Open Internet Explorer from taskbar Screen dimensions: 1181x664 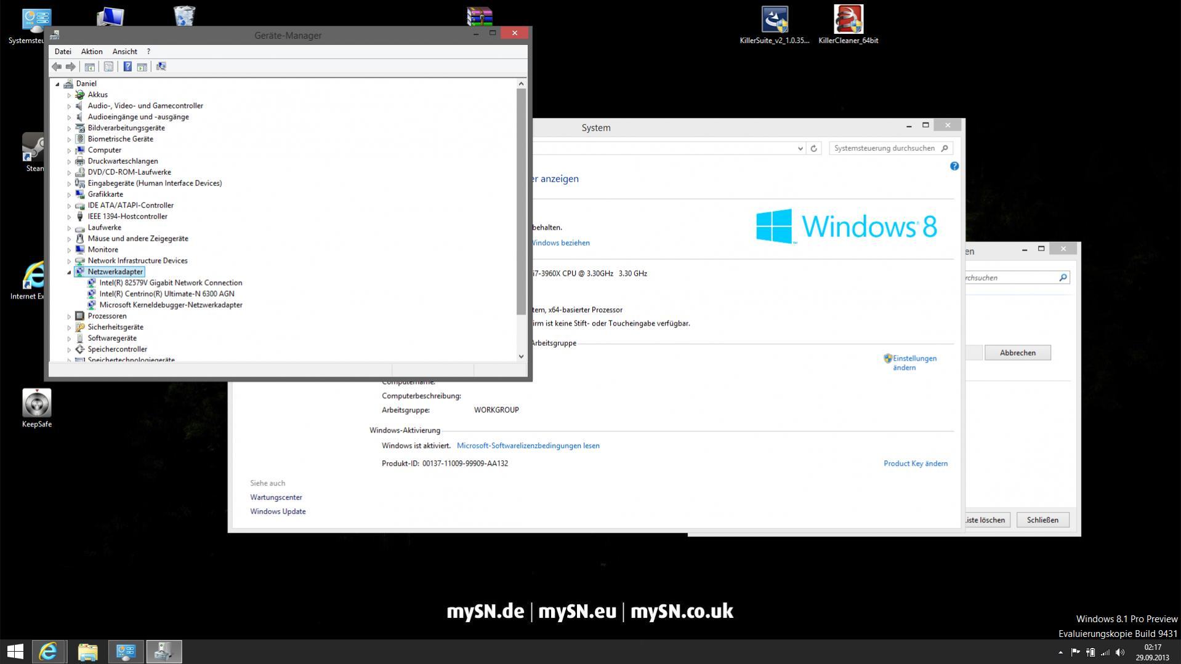[49, 652]
